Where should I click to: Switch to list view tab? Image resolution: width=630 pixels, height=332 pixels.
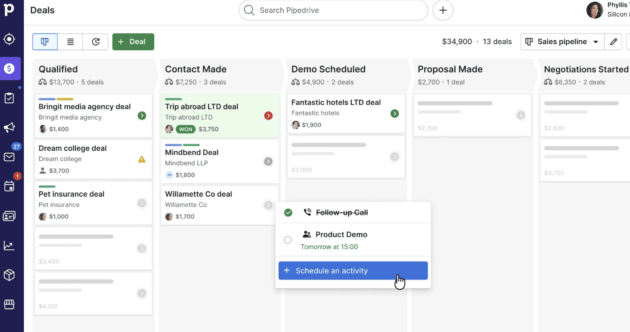pos(70,42)
